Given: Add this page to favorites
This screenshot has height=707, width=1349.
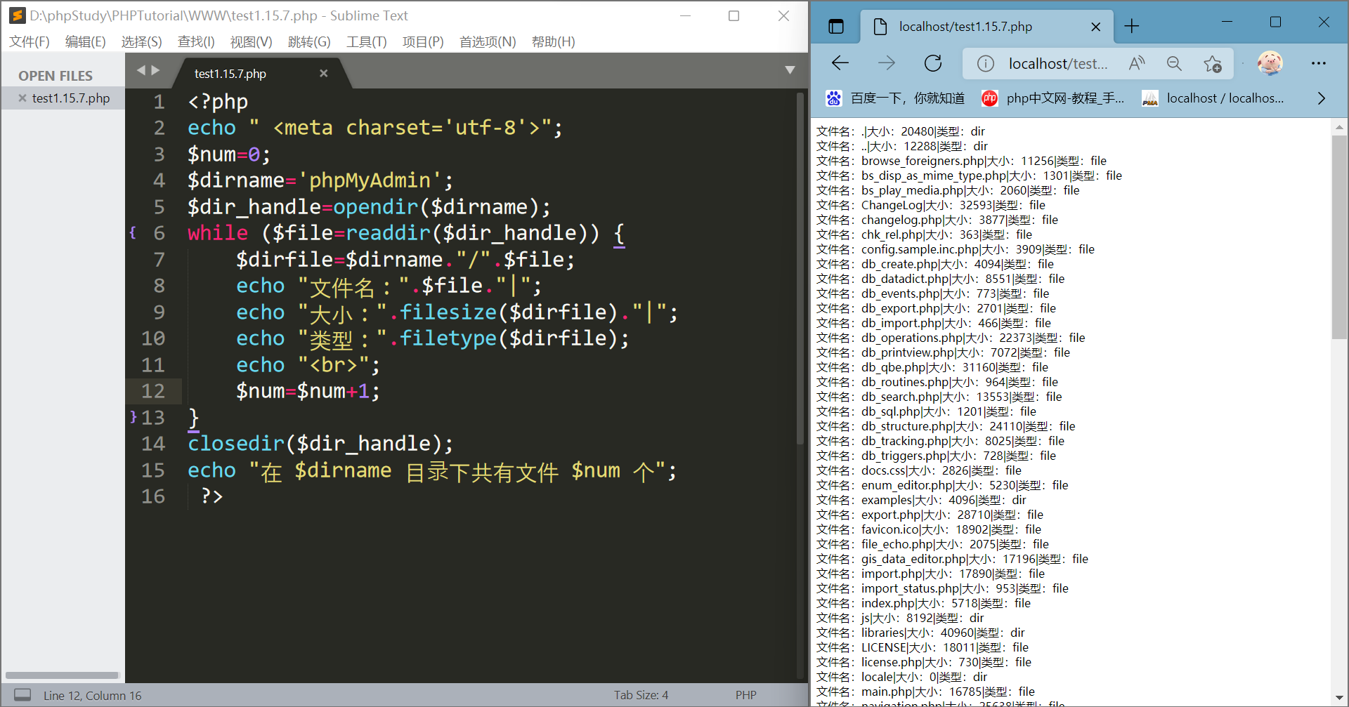Looking at the screenshot, I should 1213,64.
